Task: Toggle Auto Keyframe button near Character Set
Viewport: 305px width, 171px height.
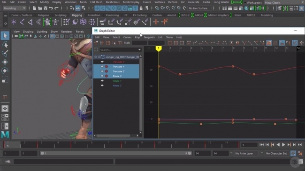Action: (x=293, y=153)
